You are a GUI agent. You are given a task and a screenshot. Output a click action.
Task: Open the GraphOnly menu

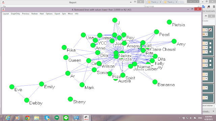(16, 14)
